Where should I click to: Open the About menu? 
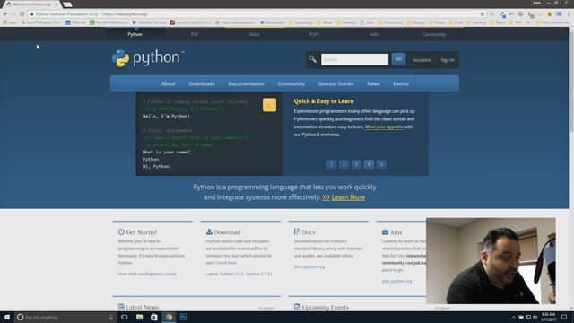coord(168,83)
